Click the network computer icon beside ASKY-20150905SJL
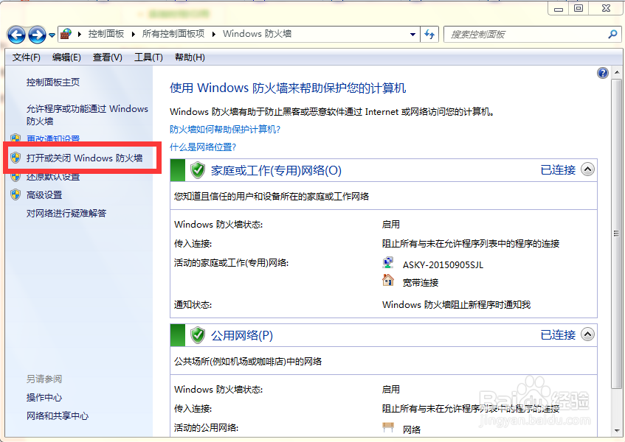625x442 pixels. [388, 263]
